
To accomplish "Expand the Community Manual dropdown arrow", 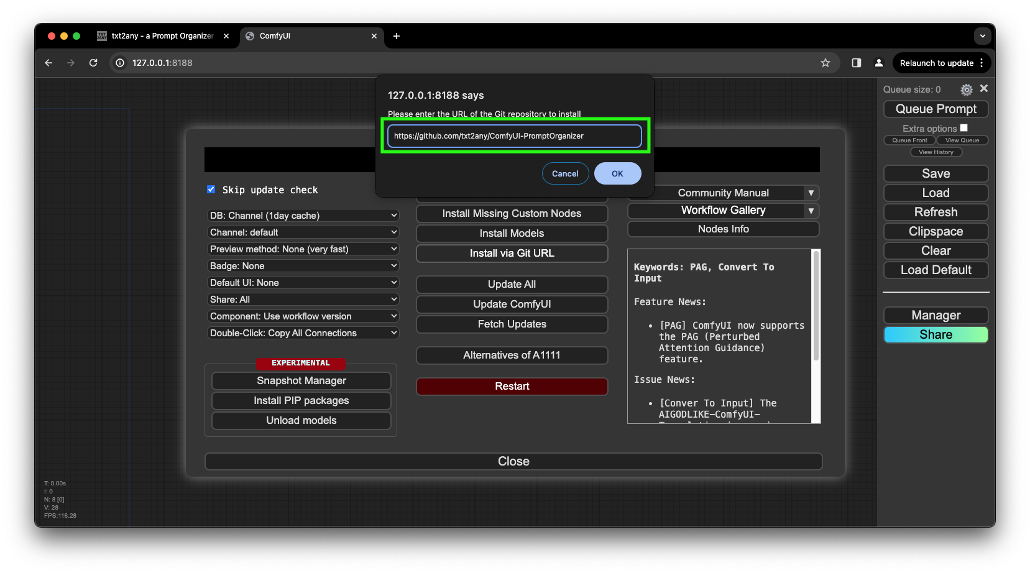I will click(x=811, y=193).
